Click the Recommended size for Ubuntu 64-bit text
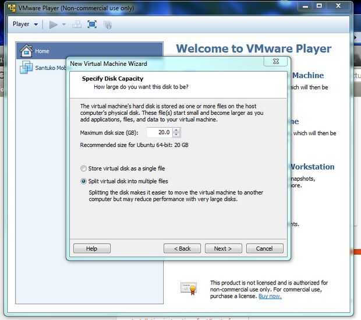Image resolution: width=361 pixels, height=320 pixels. click(135, 145)
